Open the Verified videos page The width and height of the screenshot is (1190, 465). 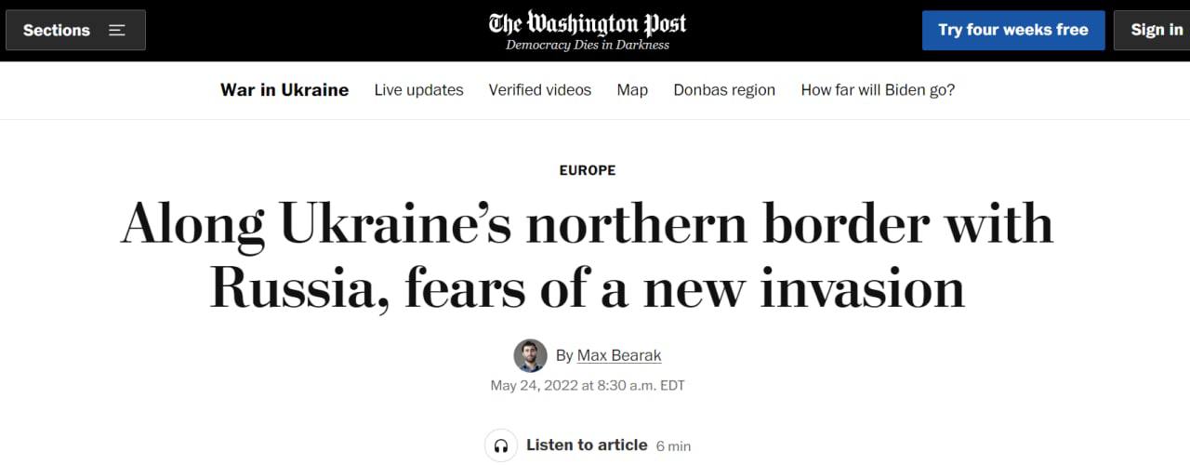(540, 90)
